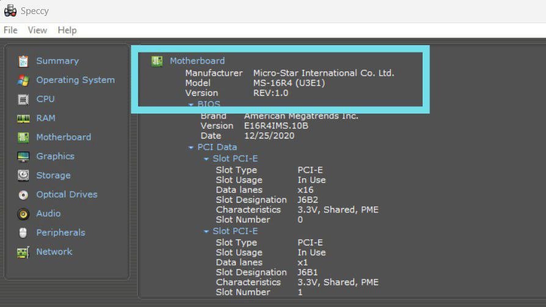The image size is (546, 307).
Task: Select model value MS-16R4 (U3E1)
Action: (x=289, y=83)
